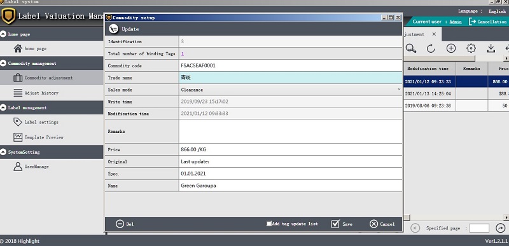Image resolution: width=509 pixels, height=246 pixels.
Task: Select the row 2021/01/12 09:33:33
Action: coord(456,81)
